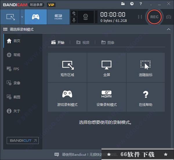Switch to game recording mode in top toolbar
Viewport: 174px width, 160px height.
(35, 17)
